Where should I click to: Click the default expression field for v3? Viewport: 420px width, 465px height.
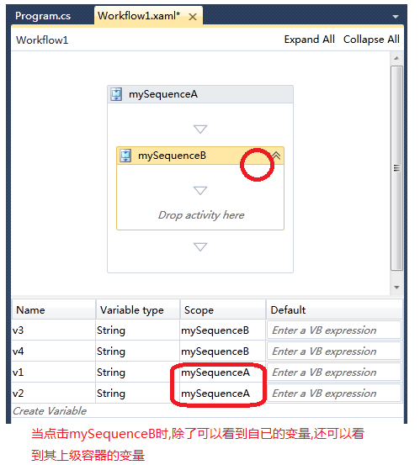(x=334, y=330)
